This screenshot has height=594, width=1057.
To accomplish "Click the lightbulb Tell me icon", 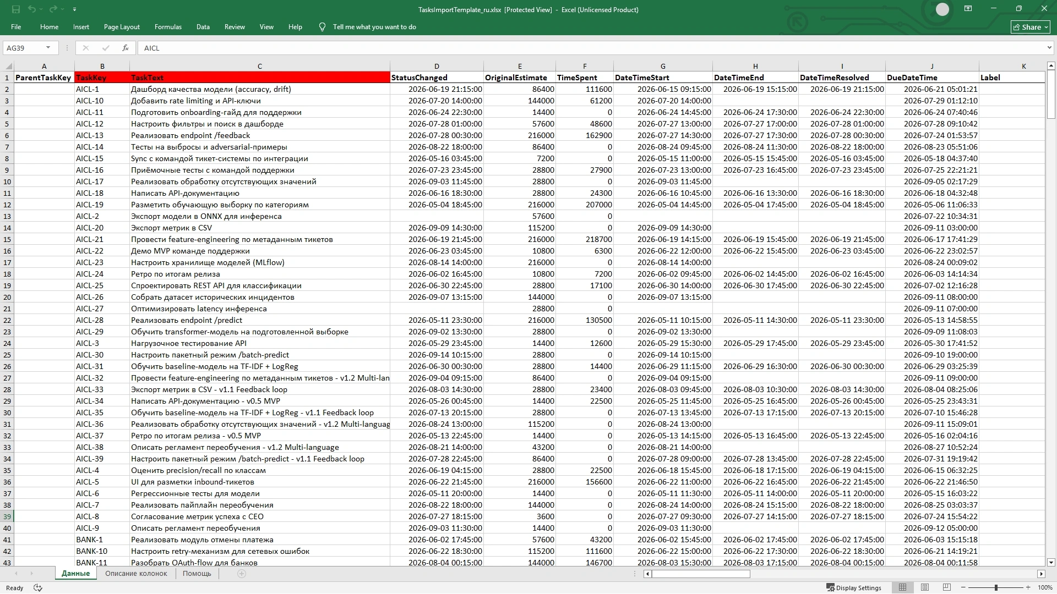I will point(322,27).
